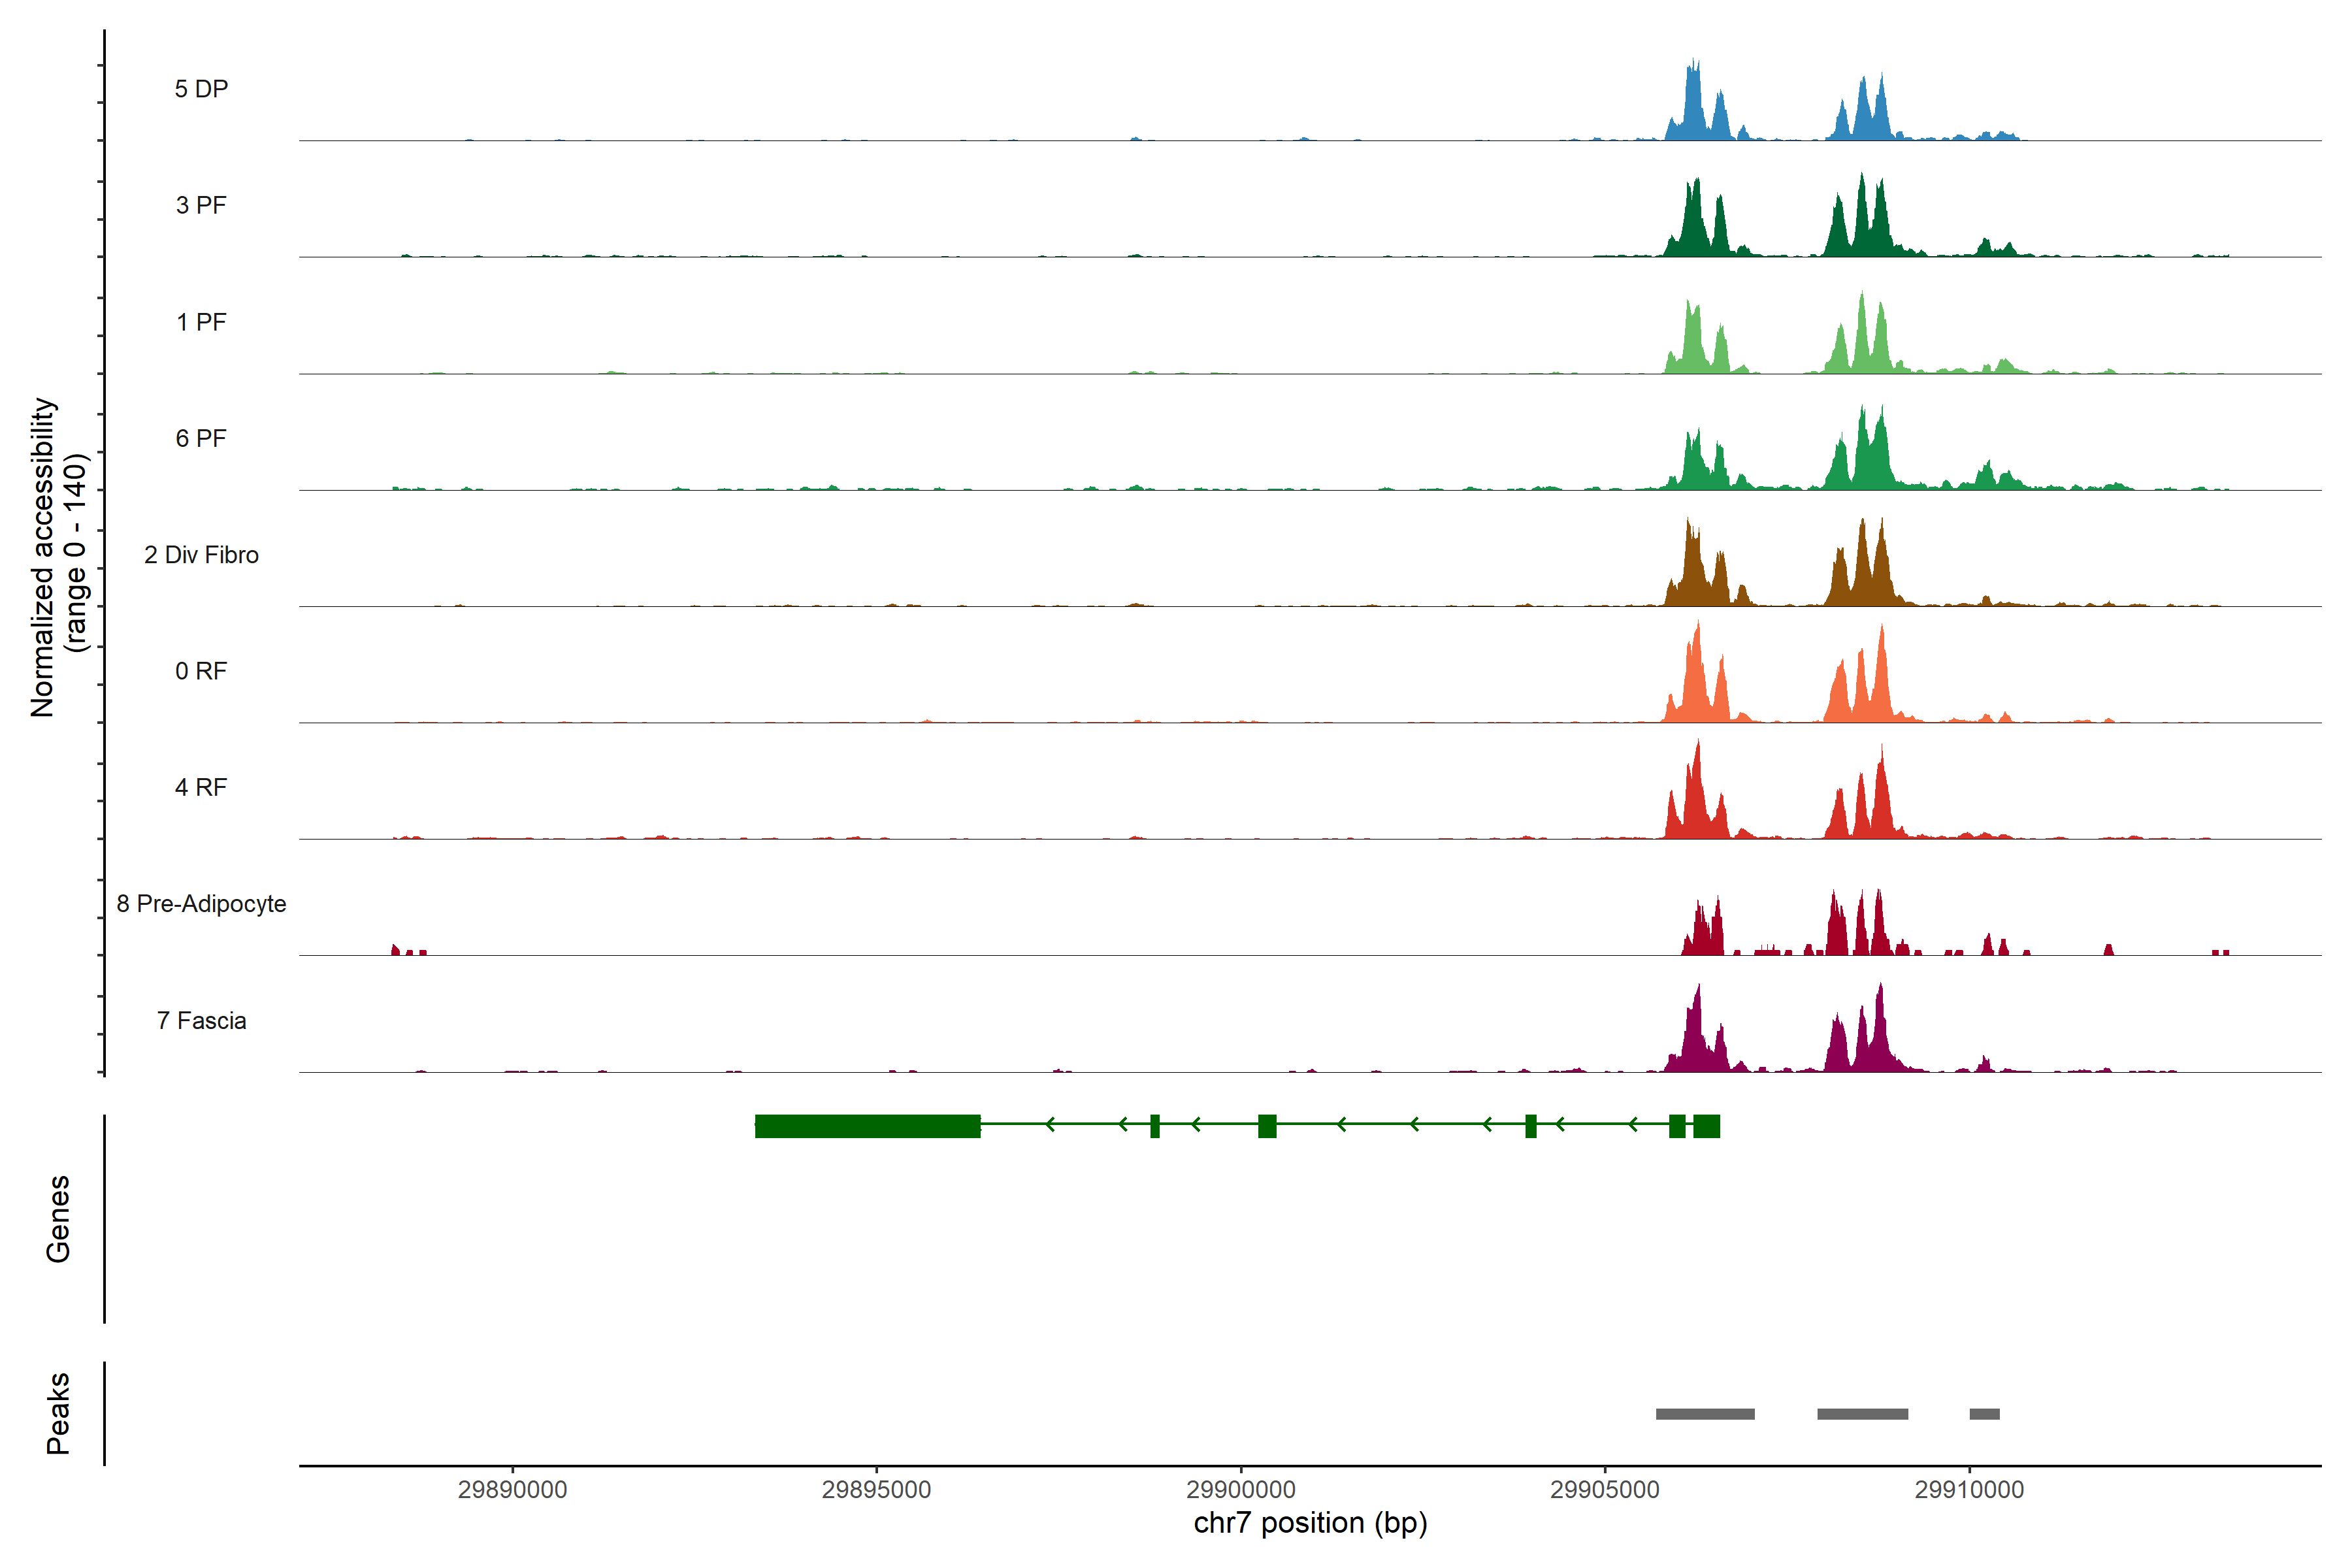Click the 7 Fascia track label

[201, 1020]
